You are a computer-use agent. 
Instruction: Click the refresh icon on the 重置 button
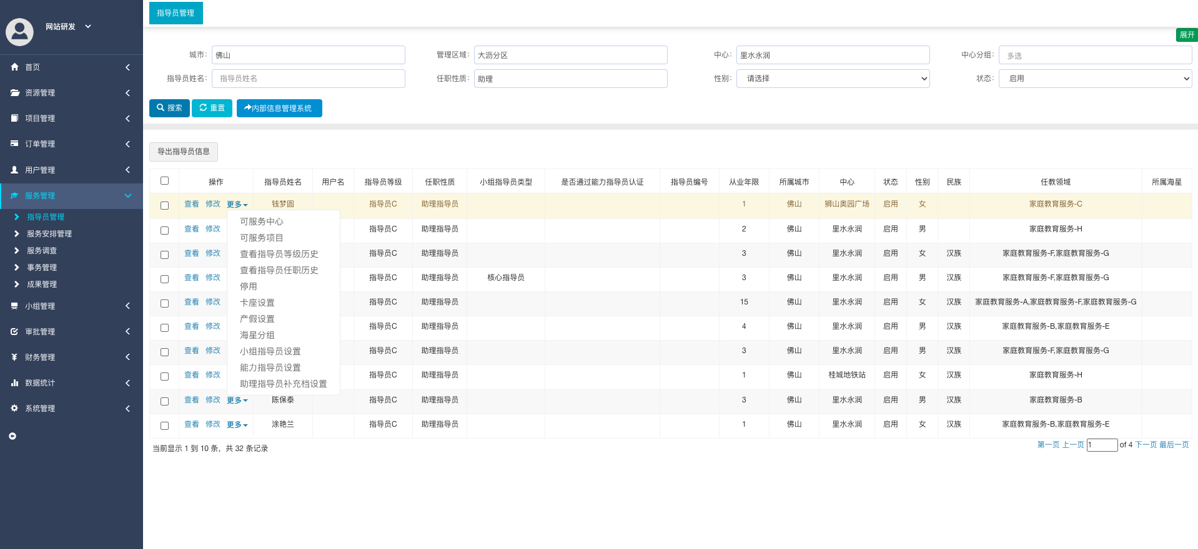click(x=203, y=107)
